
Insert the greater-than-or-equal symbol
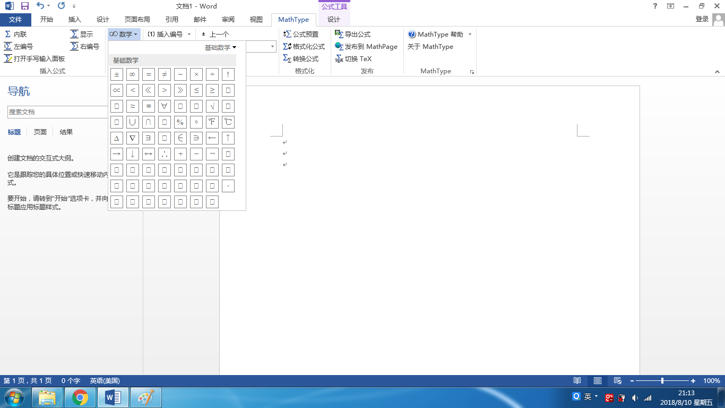coord(212,90)
